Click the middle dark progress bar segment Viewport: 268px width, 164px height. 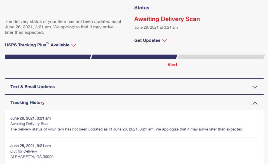click(x=134, y=57)
